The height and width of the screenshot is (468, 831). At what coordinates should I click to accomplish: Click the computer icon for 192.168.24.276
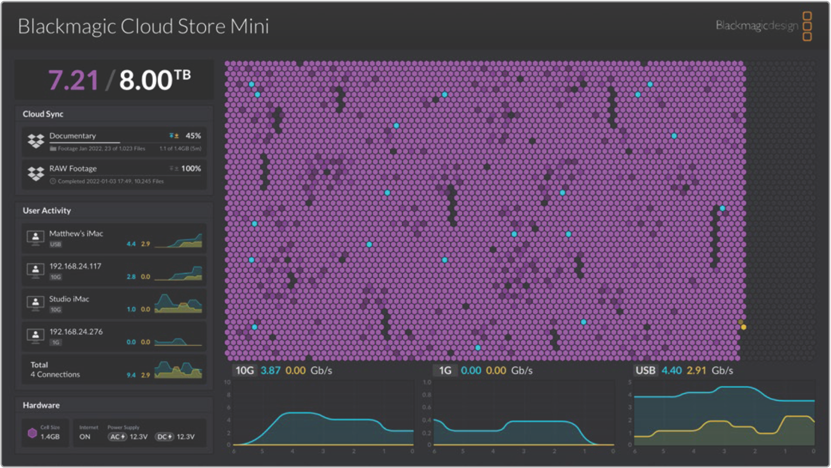(35, 336)
